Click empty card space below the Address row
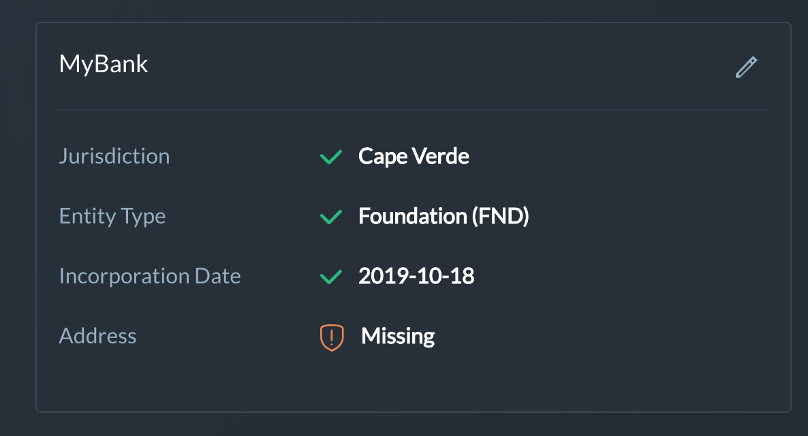Viewport: 808px width, 436px height. coord(413,383)
